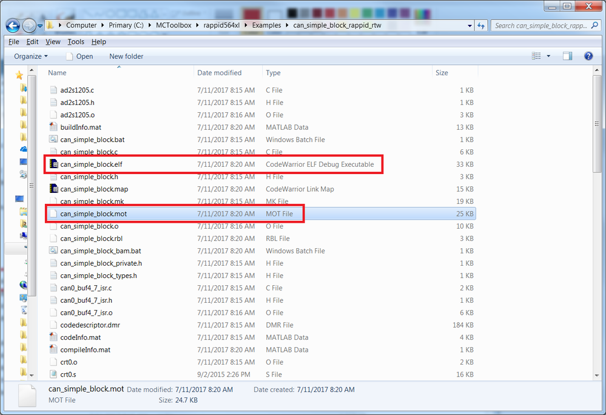This screenshot has height=415, width=606.
Task: Expand the Examples breadcrumb arrow
Action: tap(287, 25)
